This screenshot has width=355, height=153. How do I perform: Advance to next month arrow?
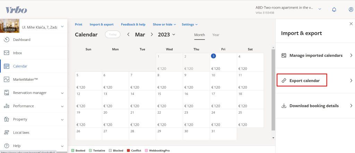pos(151,35)
